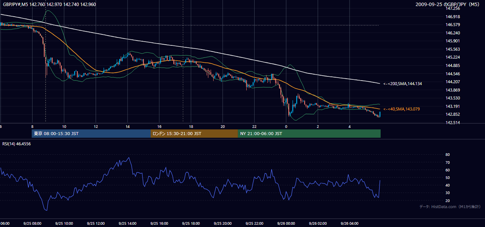Viewport: 485px width, 227px height.
Task: Click the '<-<40,SMA,143.079' moving average label
Action: pyautogui.click(x=402, y=109)
